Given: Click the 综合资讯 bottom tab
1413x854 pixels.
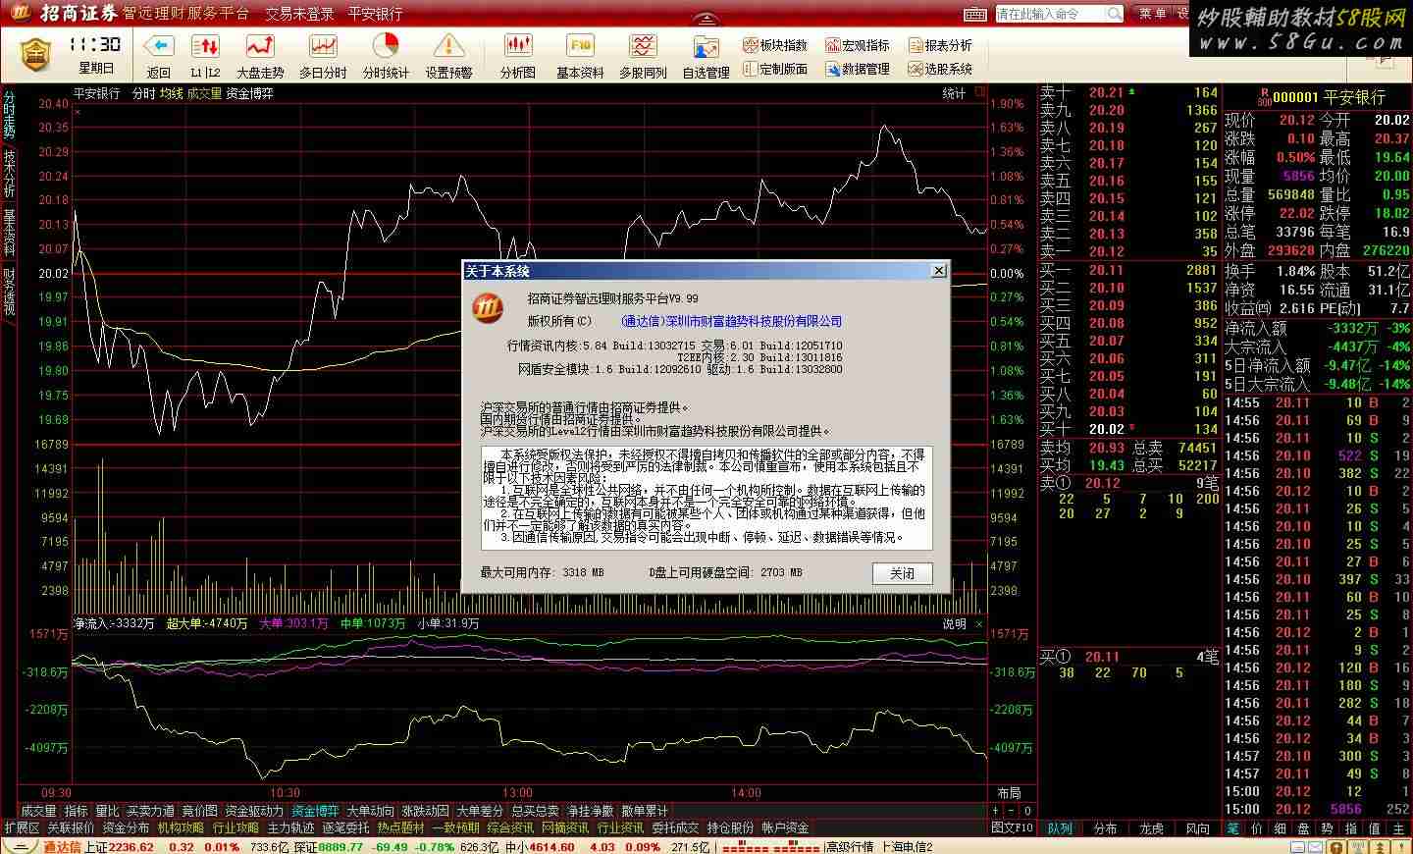Looking at the screenshot, I should tap(510, 827).
